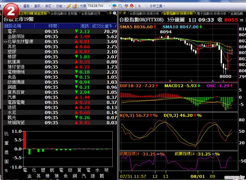Select the highlighted 台股指數08 技術分析 tab

[x=178, y=13]
